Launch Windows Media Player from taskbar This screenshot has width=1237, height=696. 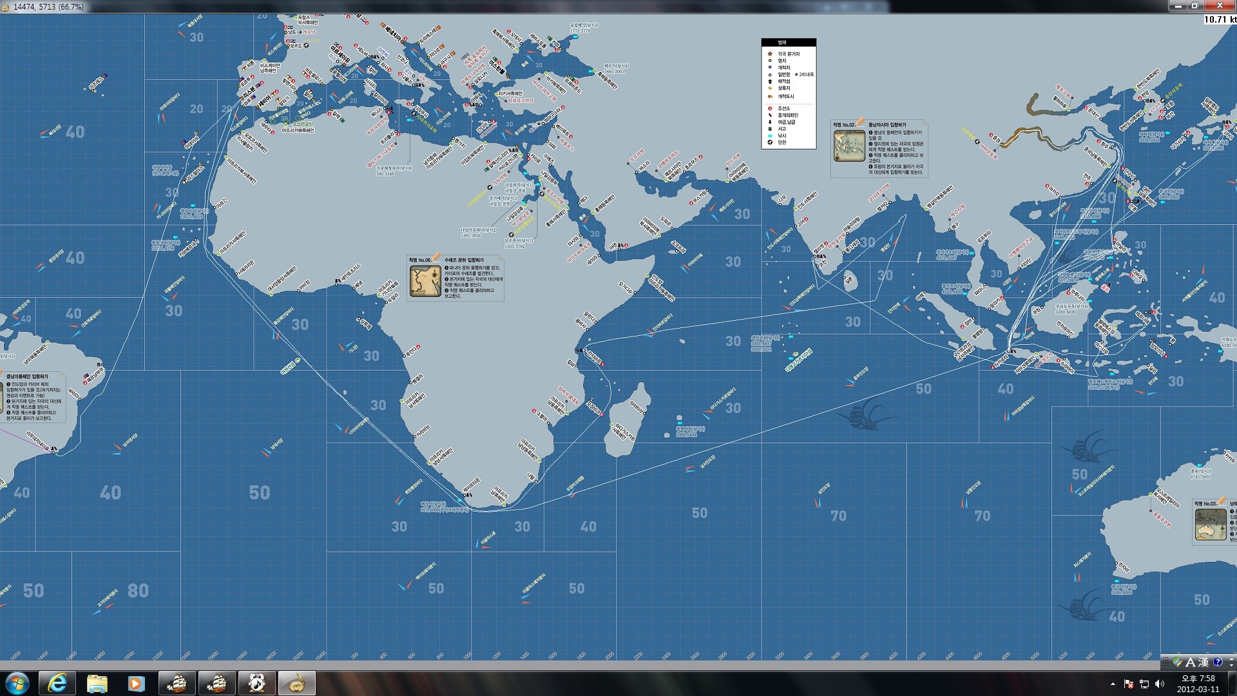click(x=136, y=683)
